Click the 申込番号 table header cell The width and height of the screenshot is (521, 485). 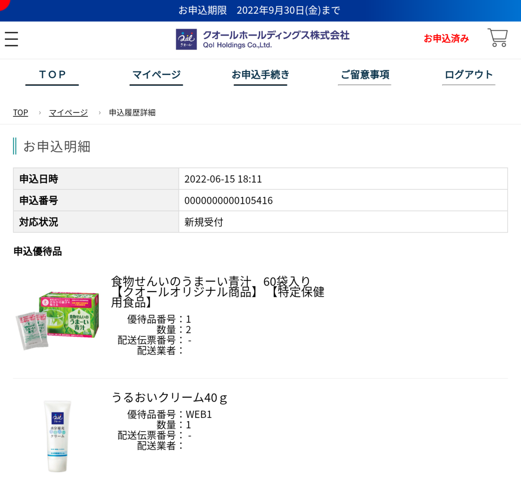(x=96, y=200)
